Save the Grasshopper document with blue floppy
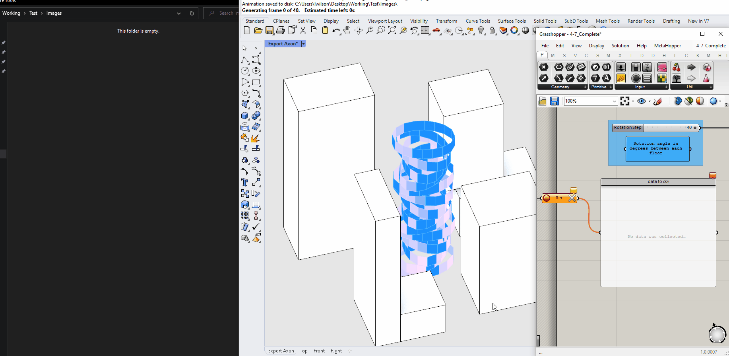The width and height of the screenshot is (729, 356). tap(555, 101)
